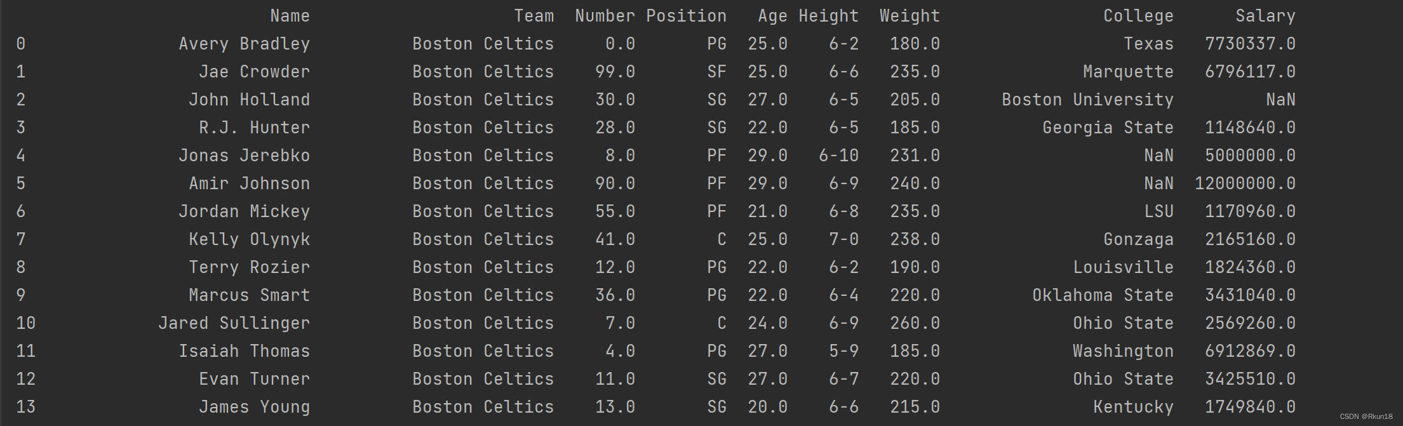
Task: Click John Holland's NaN salary
Action: click(x=1280, y=100)
